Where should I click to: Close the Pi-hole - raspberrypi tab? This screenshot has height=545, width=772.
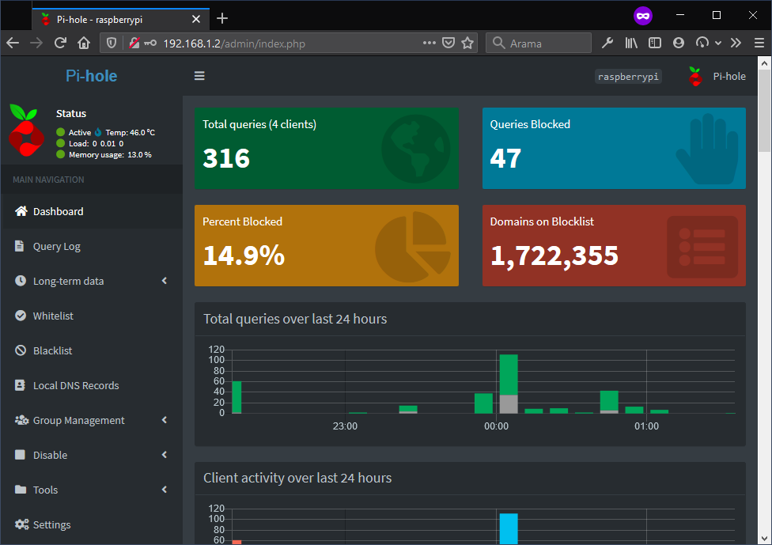click(x=196, y=19)
